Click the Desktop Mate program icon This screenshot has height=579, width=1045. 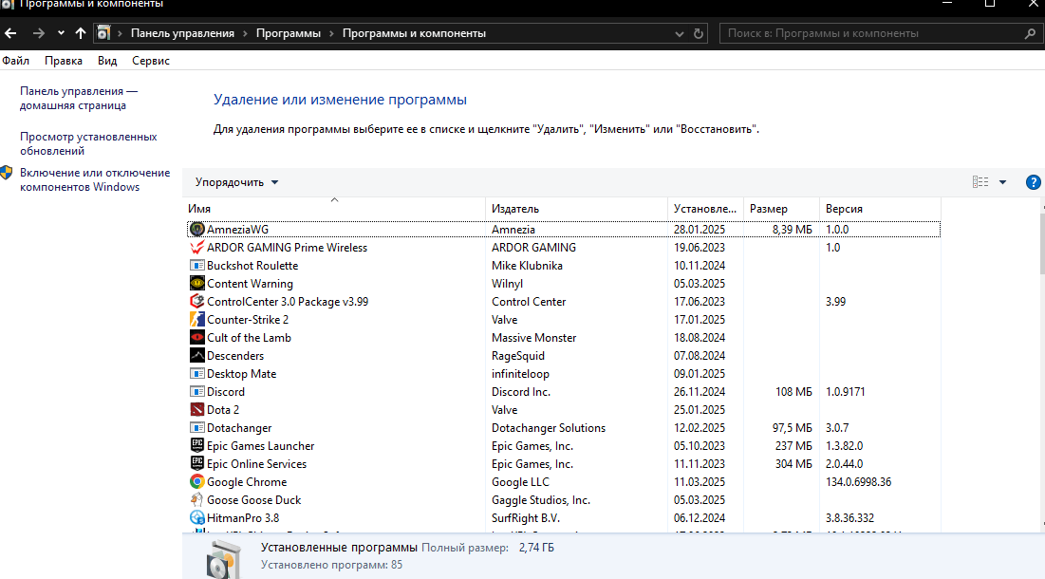click(x=196, y=373)
